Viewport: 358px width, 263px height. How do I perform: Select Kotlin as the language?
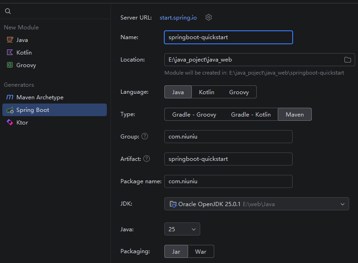[x=206, y=92]
